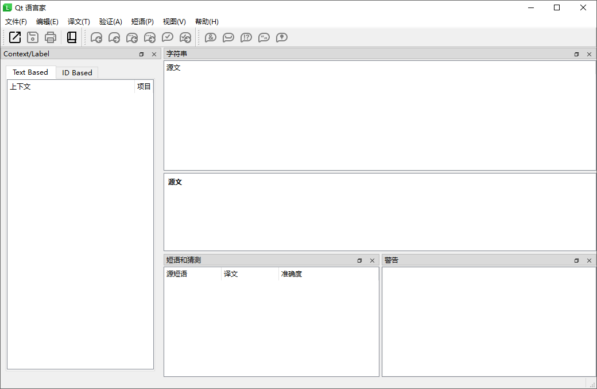Click the bold 源文 translation editor area
Screen dimensions: 597x389
pos(379,212)
